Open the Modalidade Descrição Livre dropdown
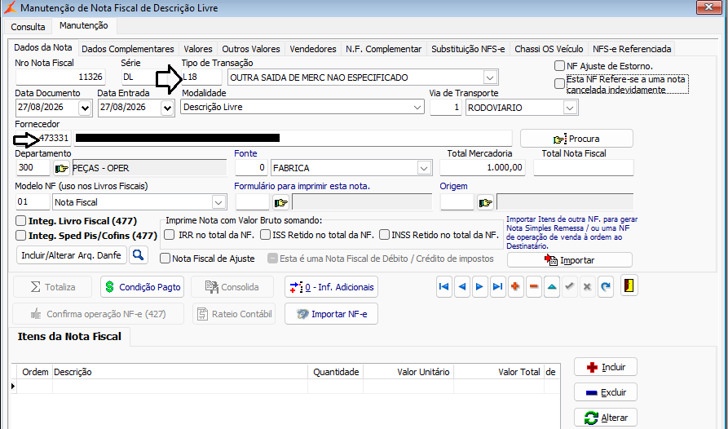The height and width of the screenshot is (429, 728). tap(417, 108)
